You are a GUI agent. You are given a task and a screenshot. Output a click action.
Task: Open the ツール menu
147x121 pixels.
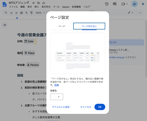56,7
